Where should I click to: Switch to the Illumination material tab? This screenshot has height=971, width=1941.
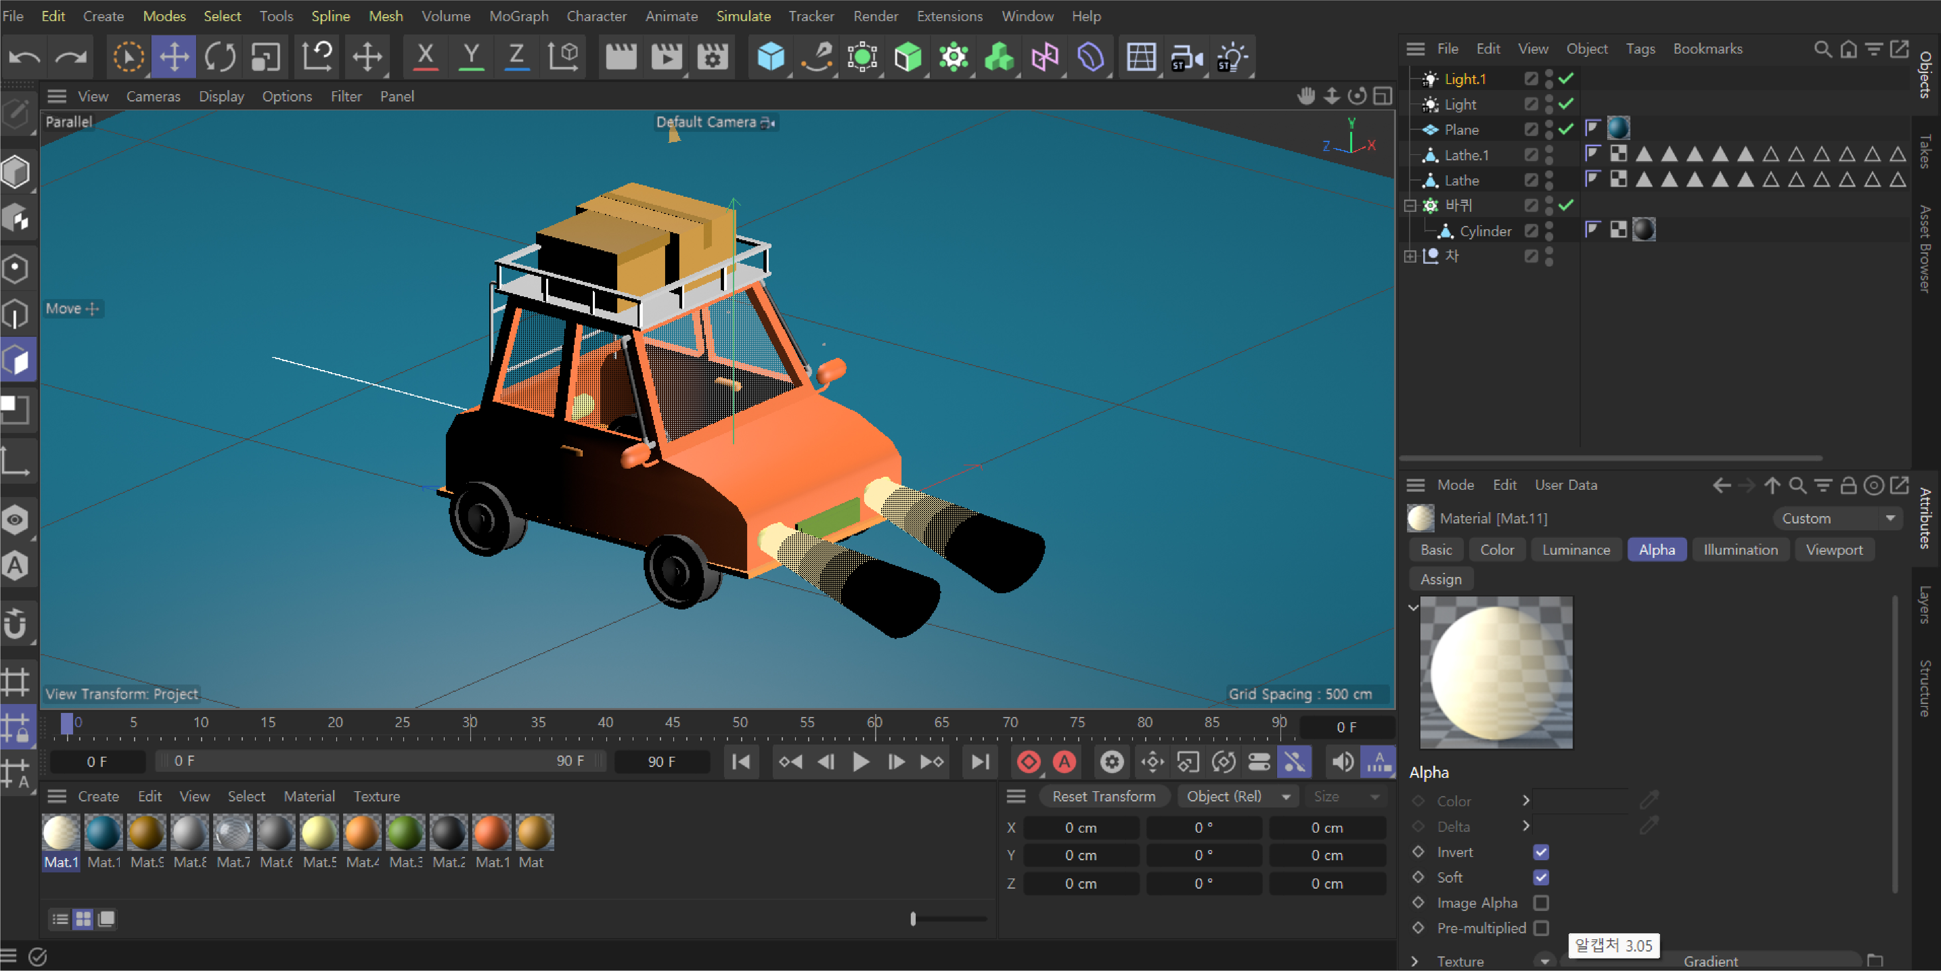pos(1740,549)
